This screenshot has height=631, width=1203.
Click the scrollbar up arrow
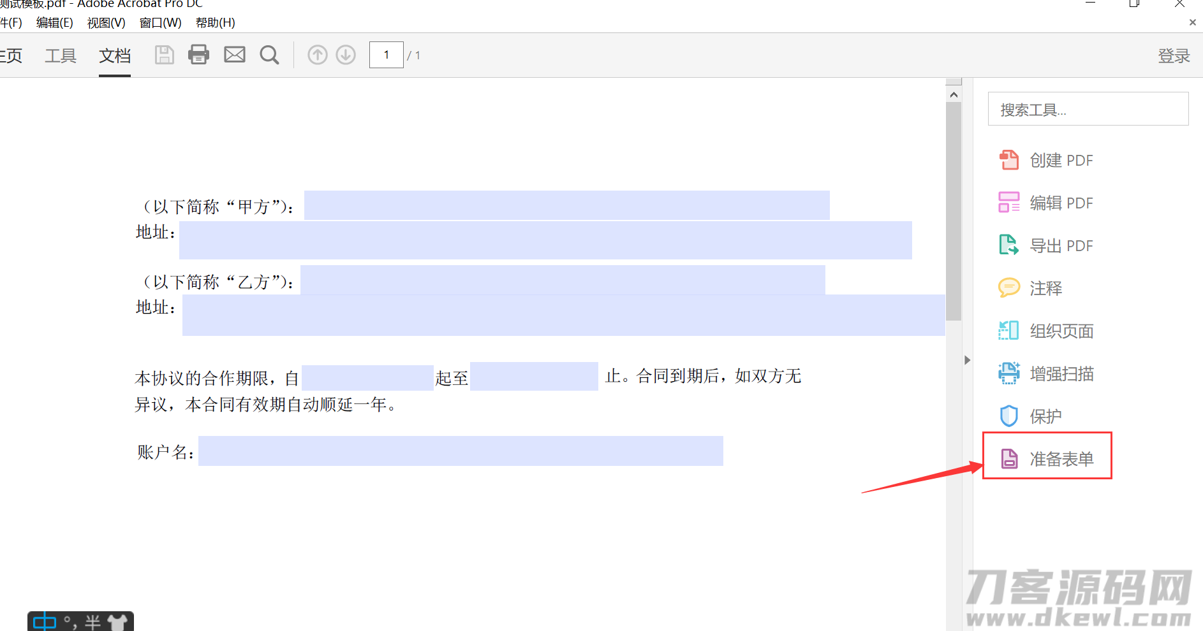tap(954, 95)
